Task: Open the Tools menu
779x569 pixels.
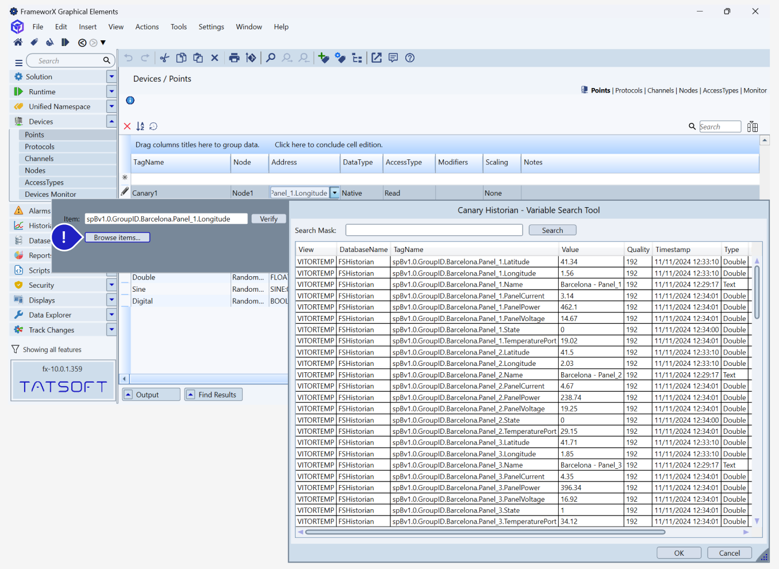Action: click(x=179, y=26)
